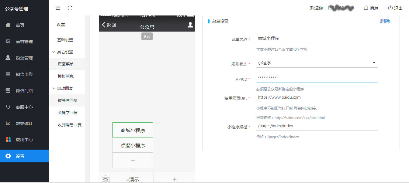The height and width of the screenshot is (183, 409).
Task: Click the bell notification icon
Action: 366,8
